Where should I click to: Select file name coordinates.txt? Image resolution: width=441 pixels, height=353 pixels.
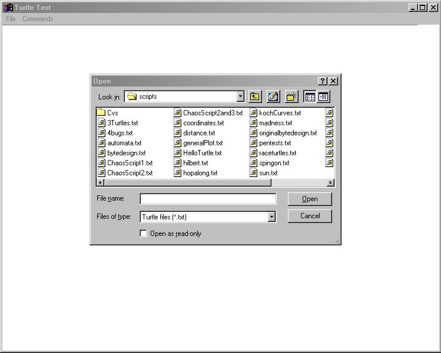coord(204,123)
